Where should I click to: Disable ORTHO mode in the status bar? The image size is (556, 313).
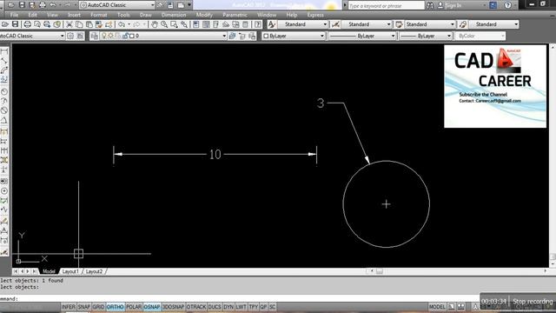point(115,307)
